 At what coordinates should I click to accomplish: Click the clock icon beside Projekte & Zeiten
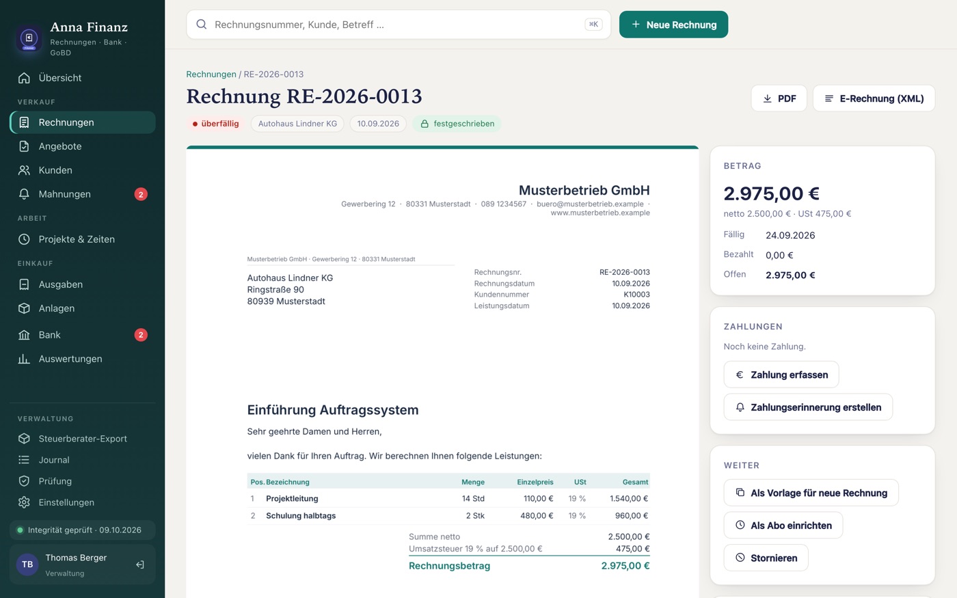point(24,239)
